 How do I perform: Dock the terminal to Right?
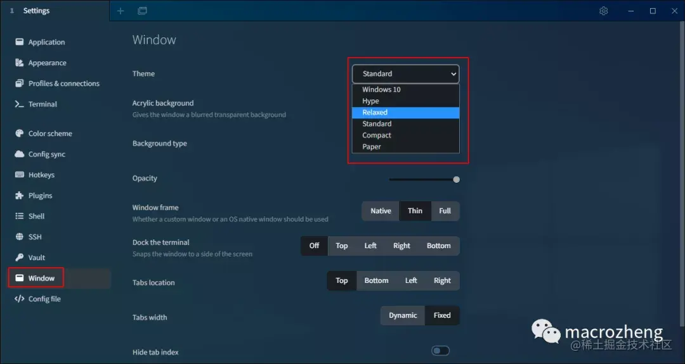pos(401,246)
